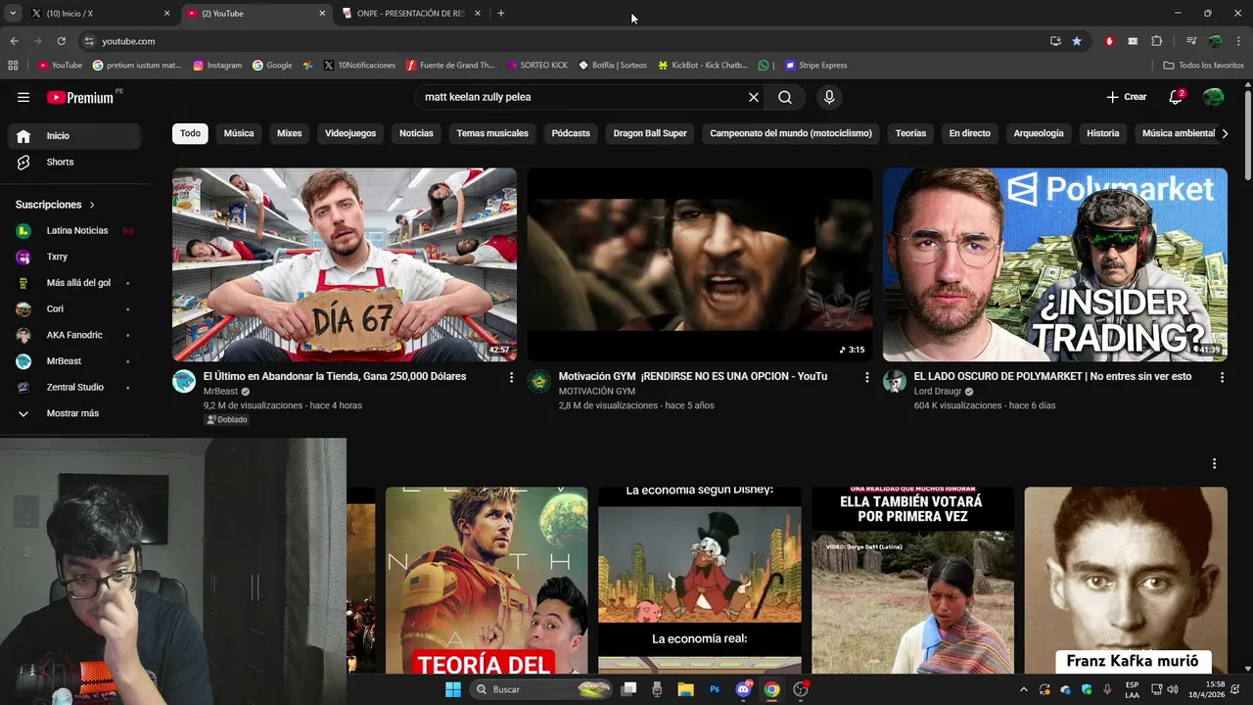Go to Inicio in sidebar

click(72, 136)
